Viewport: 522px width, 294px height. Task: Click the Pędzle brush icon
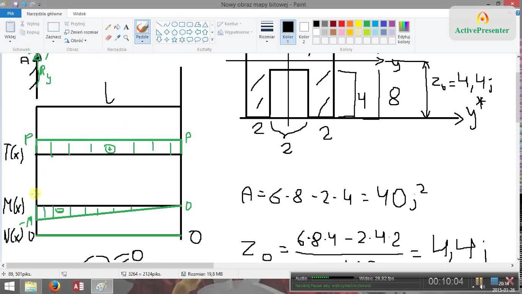(142, 27)
